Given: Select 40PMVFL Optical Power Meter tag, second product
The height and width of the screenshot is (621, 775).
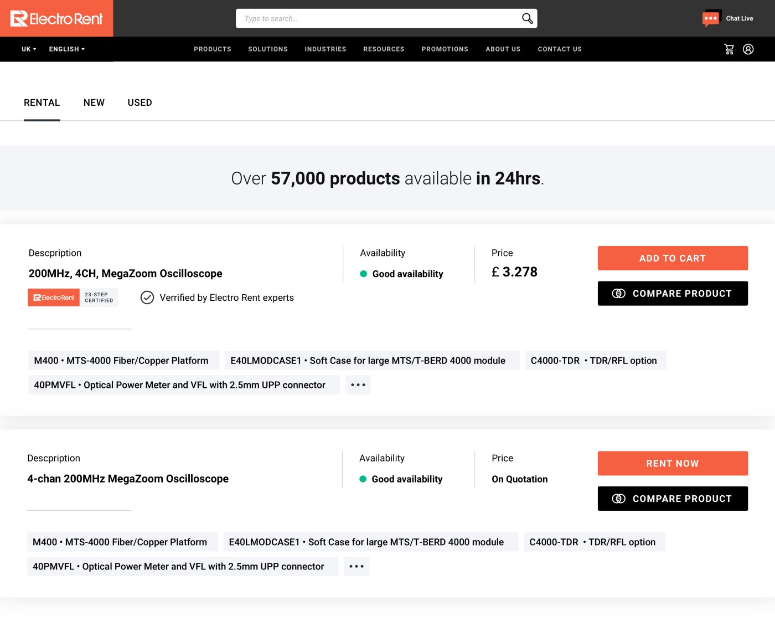Looking at the screenshot, I should point(183,567).
